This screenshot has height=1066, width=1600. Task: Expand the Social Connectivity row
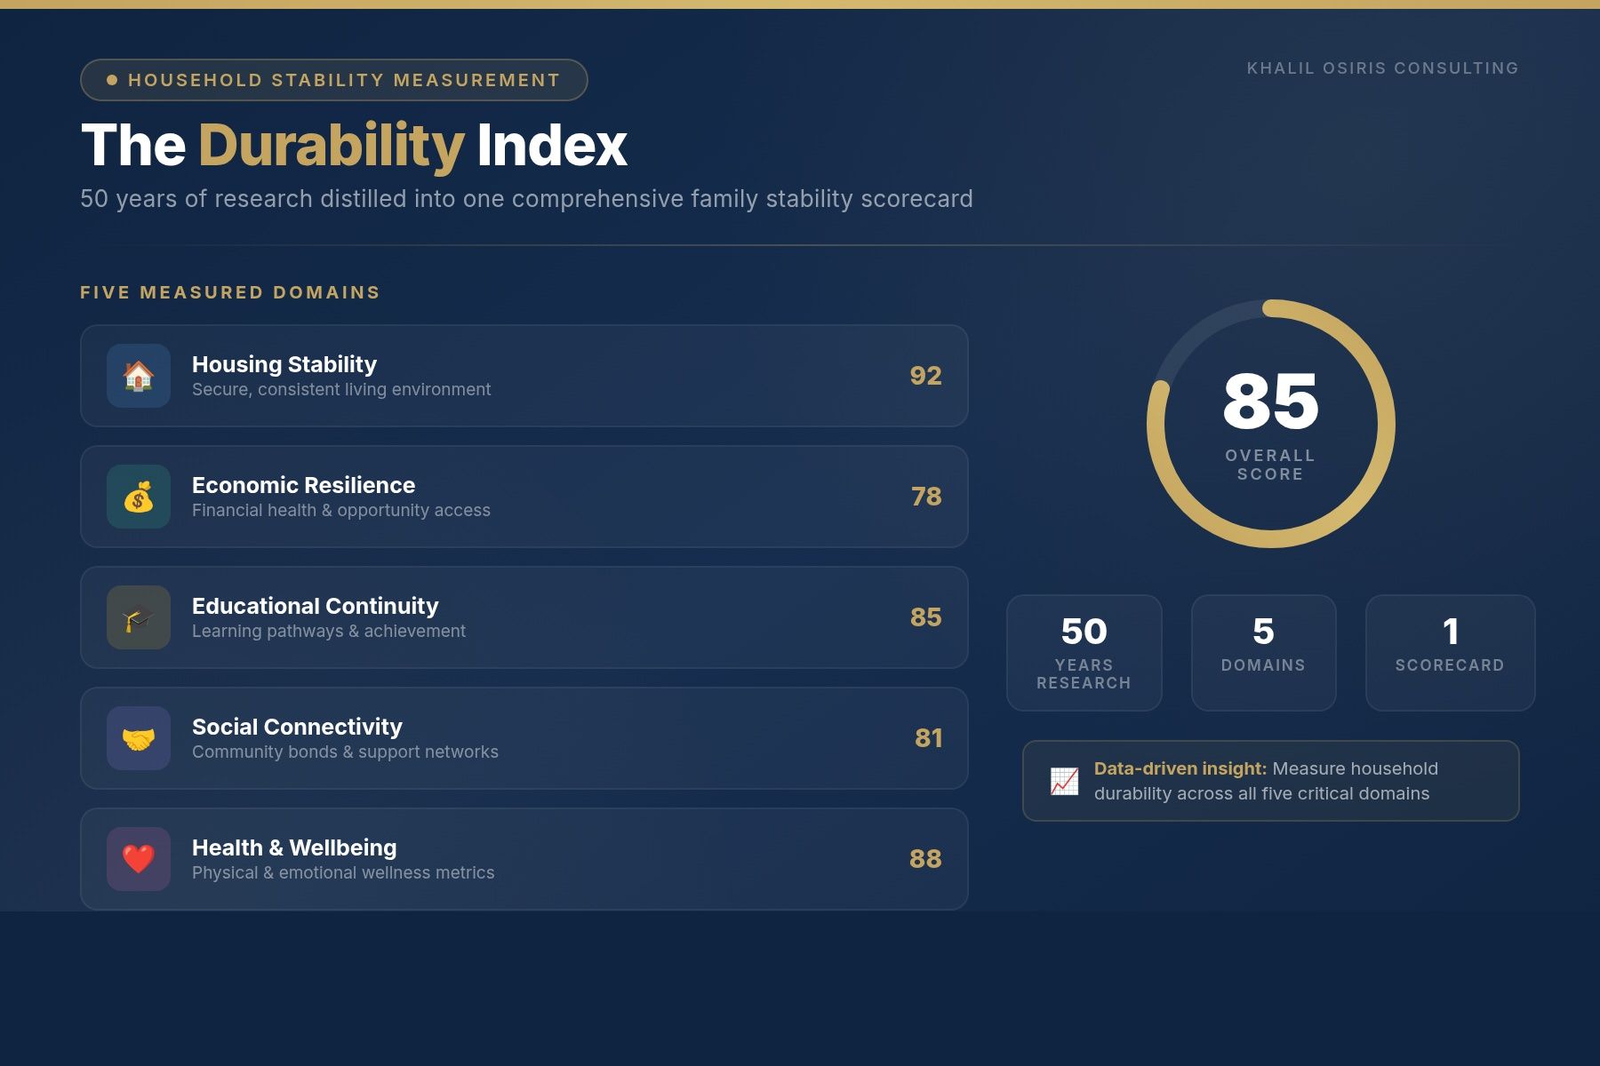(x=524, y=738)
